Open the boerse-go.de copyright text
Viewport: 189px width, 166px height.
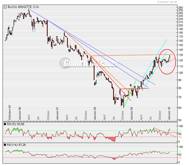pos(167,2)
